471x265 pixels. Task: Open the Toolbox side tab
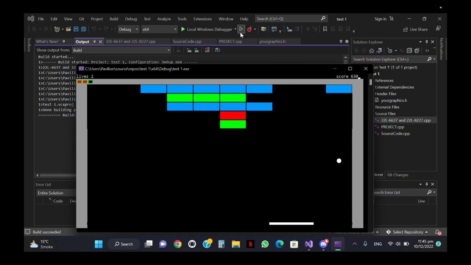coord(29,45)
